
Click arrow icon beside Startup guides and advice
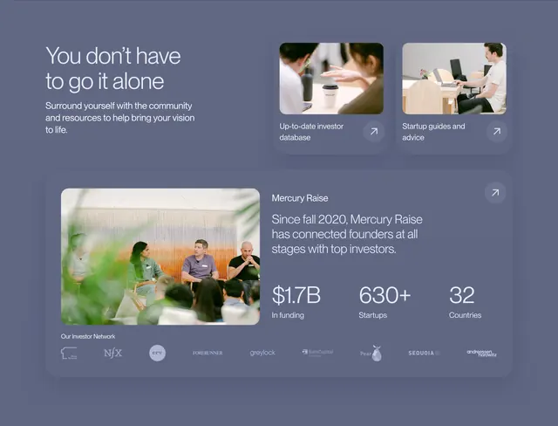pos(497,132)
